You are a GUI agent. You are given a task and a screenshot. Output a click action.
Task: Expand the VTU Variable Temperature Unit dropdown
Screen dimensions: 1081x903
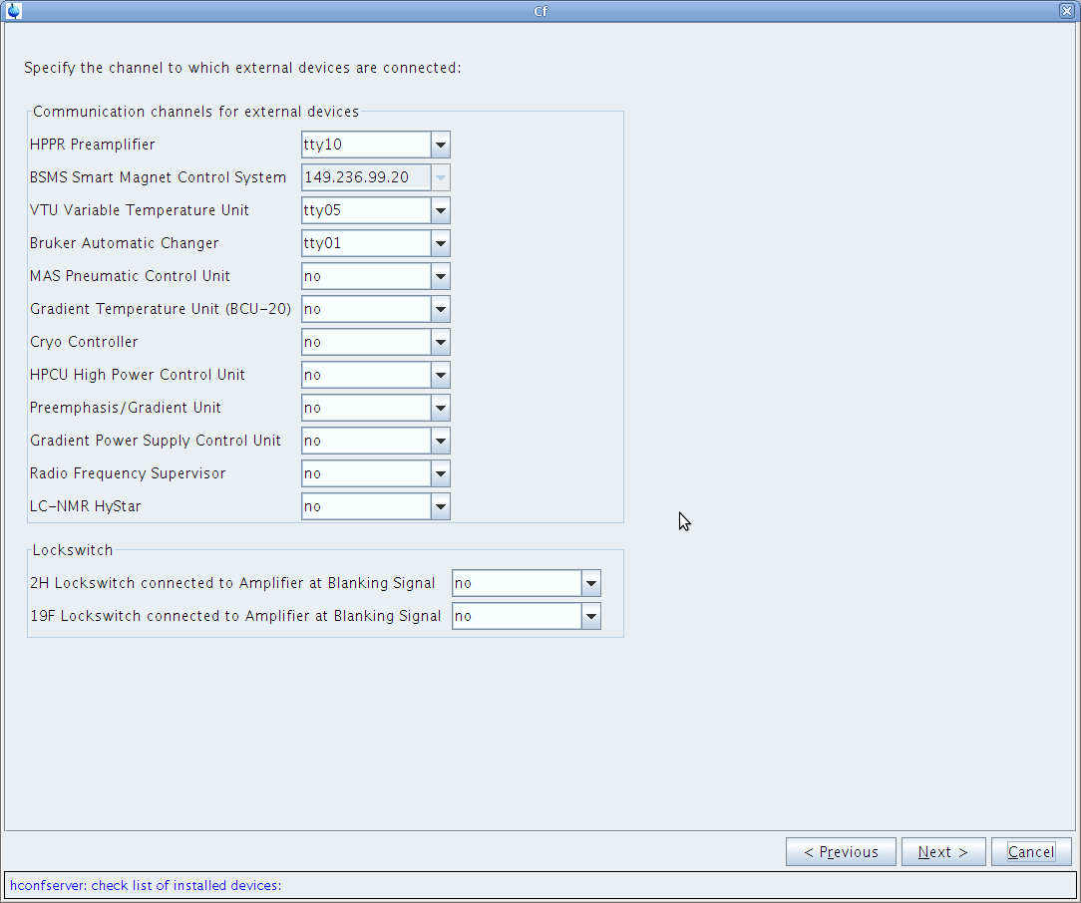[x=441, y=210]
